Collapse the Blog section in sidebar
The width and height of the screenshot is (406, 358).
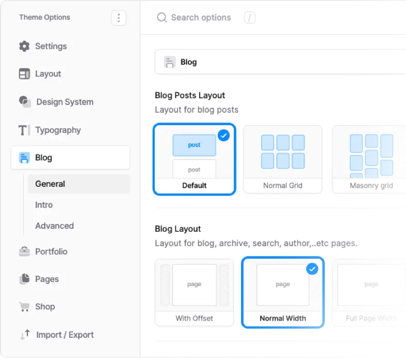point(70,158)
